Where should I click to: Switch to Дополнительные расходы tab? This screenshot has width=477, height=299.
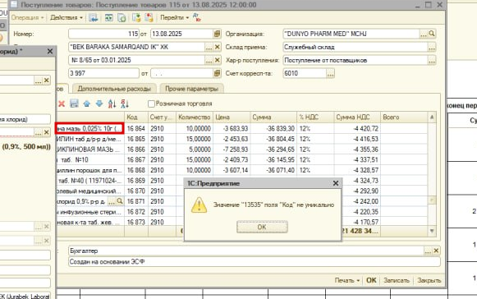(x=114, y=89)
